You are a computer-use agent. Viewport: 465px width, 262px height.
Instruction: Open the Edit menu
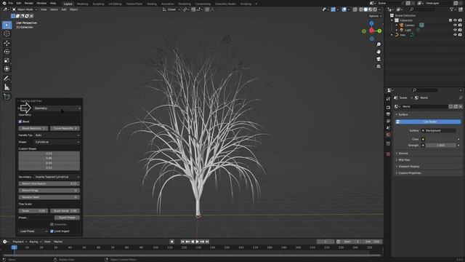(19, 3)
